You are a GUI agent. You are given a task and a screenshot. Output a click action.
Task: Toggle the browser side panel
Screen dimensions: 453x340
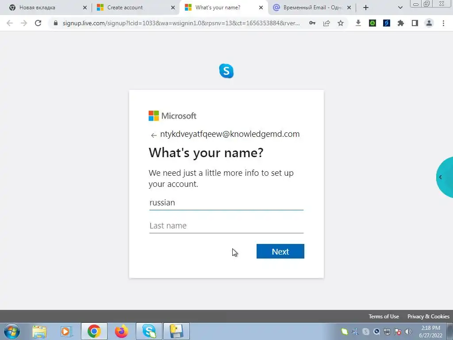[415, 23]
